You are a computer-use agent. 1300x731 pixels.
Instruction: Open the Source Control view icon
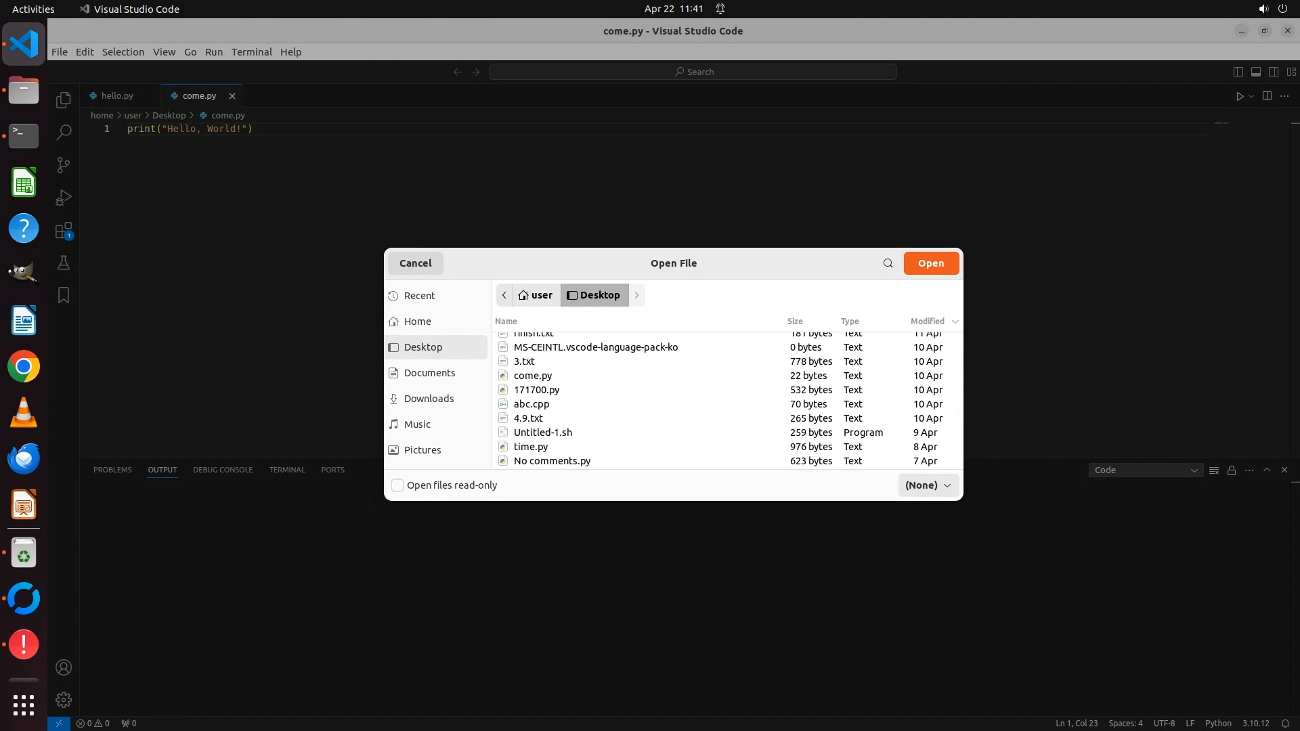pyautogui.click(x=64, y=165)
